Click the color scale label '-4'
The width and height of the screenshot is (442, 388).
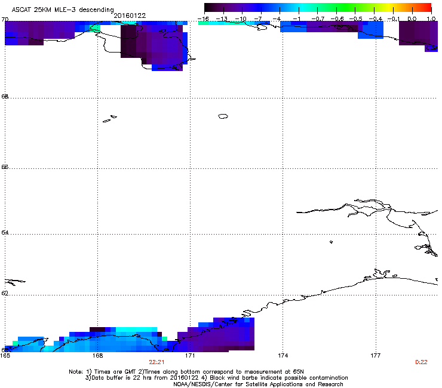point(277,19)
